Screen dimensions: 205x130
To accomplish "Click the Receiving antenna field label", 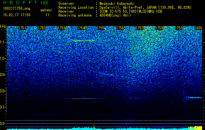I will click(x=75, y=15).
